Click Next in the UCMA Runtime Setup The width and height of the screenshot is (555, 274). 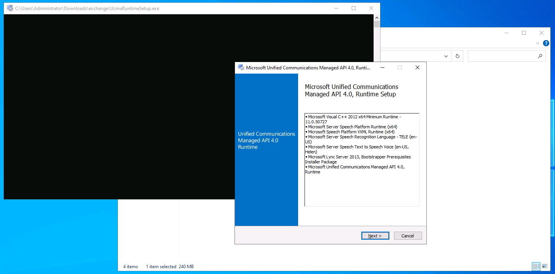pyautogui.click(x=375, y=236)
